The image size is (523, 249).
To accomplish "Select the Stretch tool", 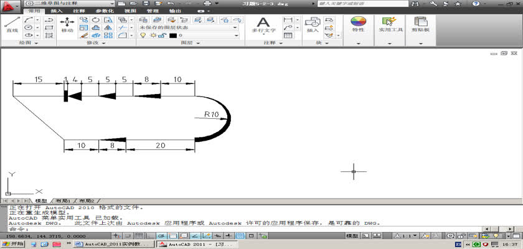I will click(x=108, y=20).
